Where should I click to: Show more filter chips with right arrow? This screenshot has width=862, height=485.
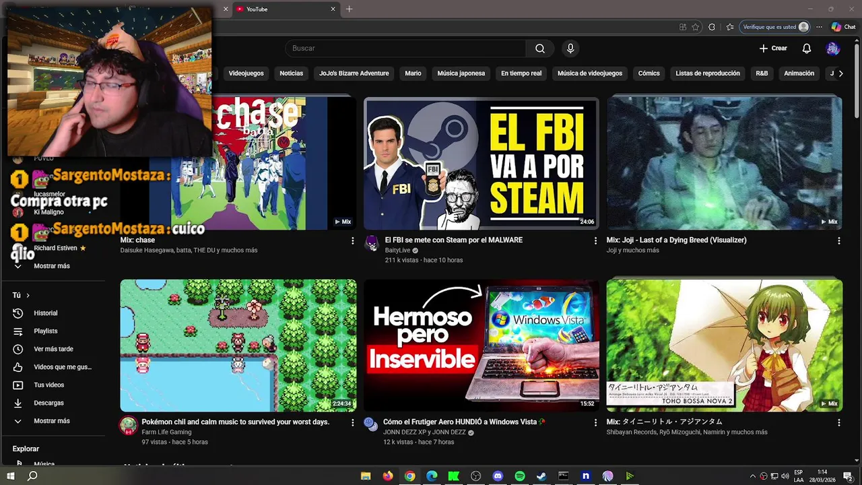(x=840, y=73)
